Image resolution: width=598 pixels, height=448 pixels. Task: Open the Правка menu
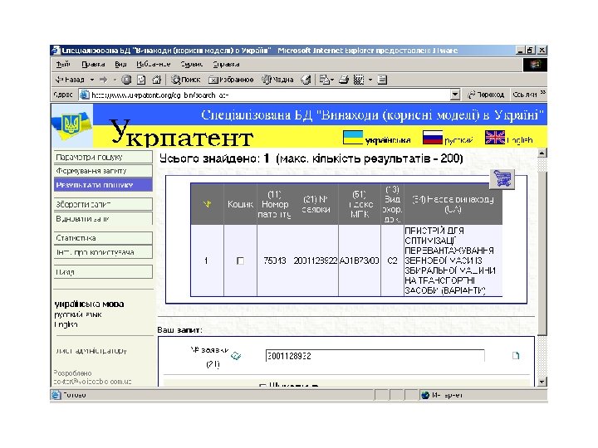click(93, 65)
